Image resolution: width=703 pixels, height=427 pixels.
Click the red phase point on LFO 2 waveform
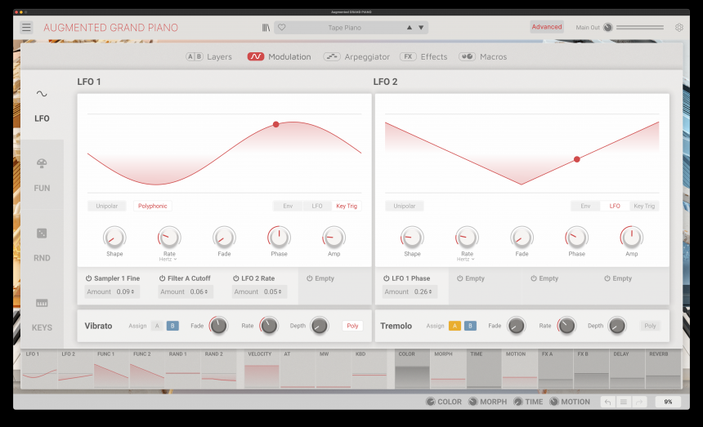click(577, 159)
